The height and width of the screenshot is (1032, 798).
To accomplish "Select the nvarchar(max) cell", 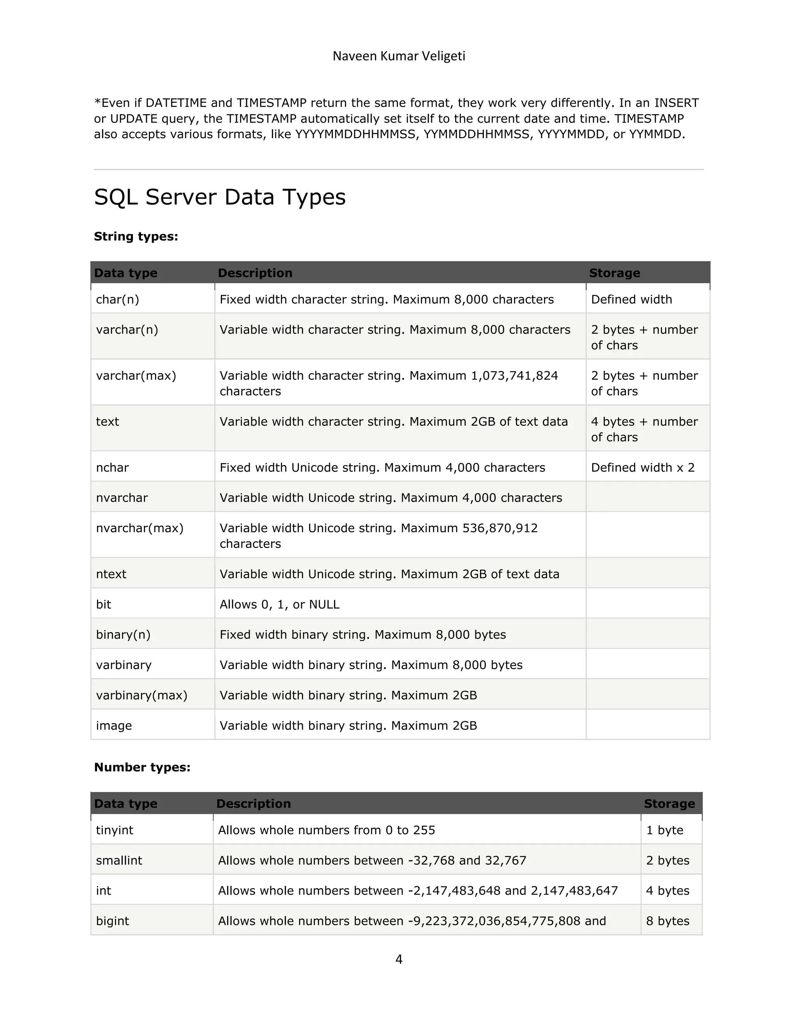I will click(x=153, y=534).
